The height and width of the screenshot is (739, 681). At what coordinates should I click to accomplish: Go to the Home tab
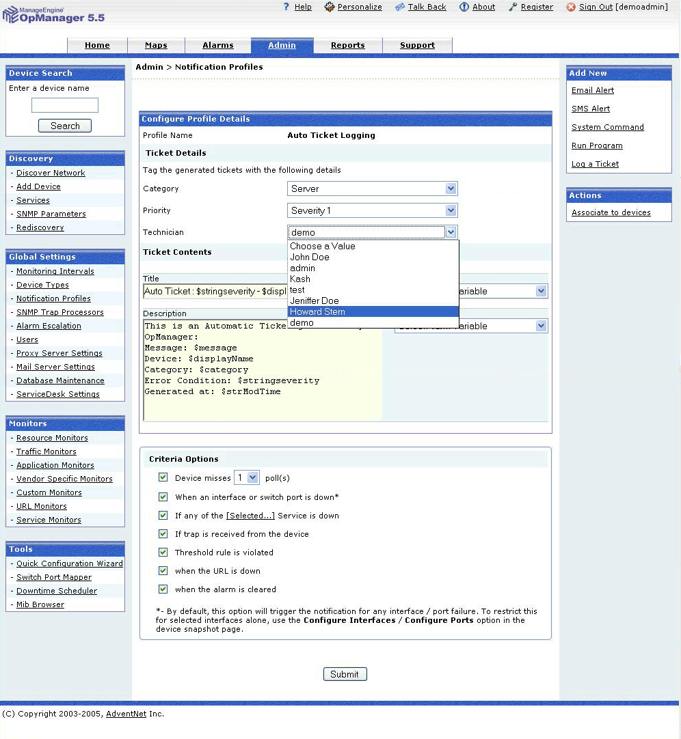[97, 45]
